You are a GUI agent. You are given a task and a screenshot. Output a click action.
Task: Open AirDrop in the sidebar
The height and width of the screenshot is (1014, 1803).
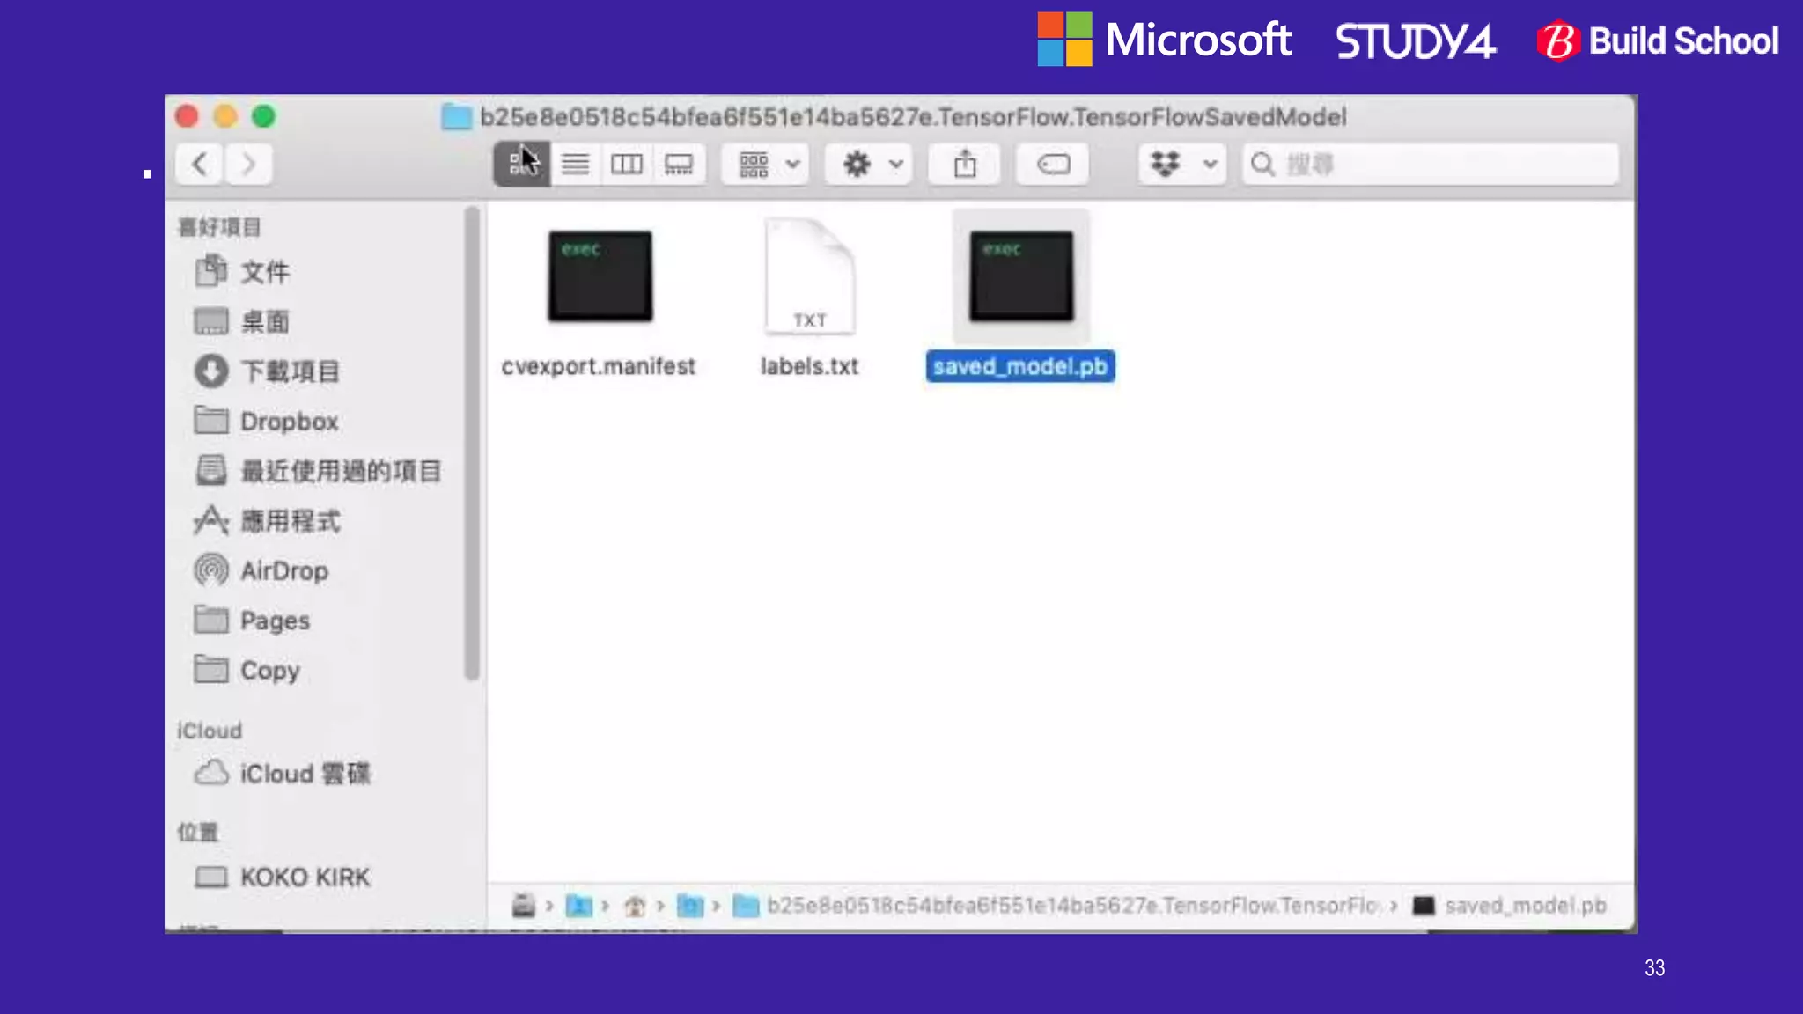[283, 570]
